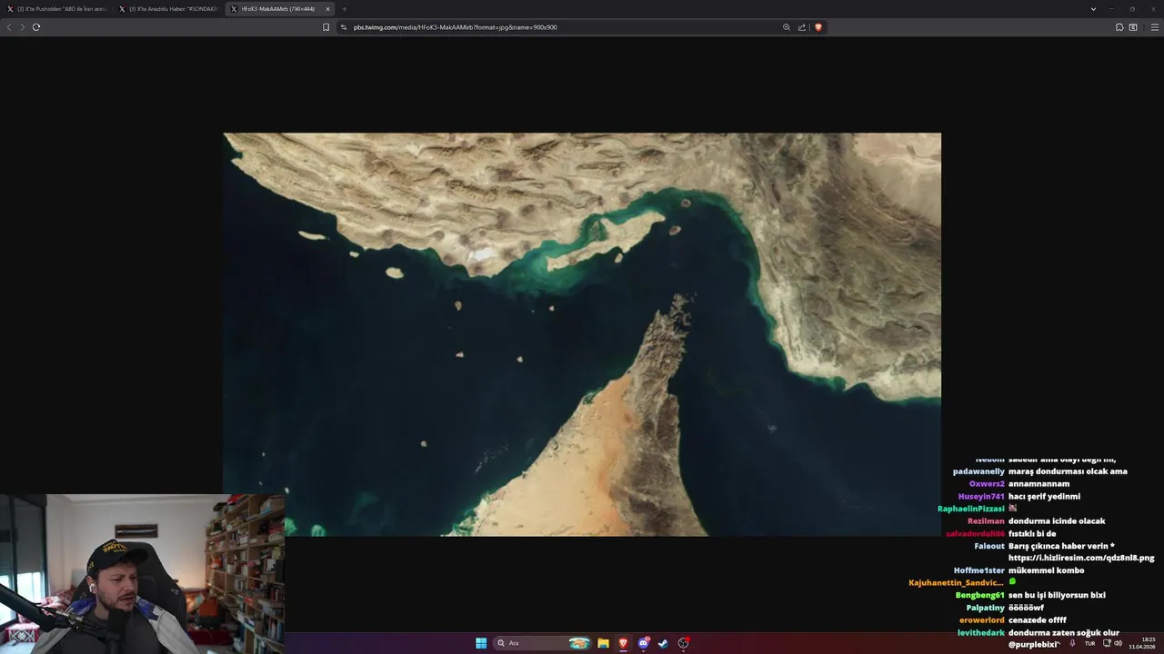Go back with the browser back arrow

coord(9,27)
